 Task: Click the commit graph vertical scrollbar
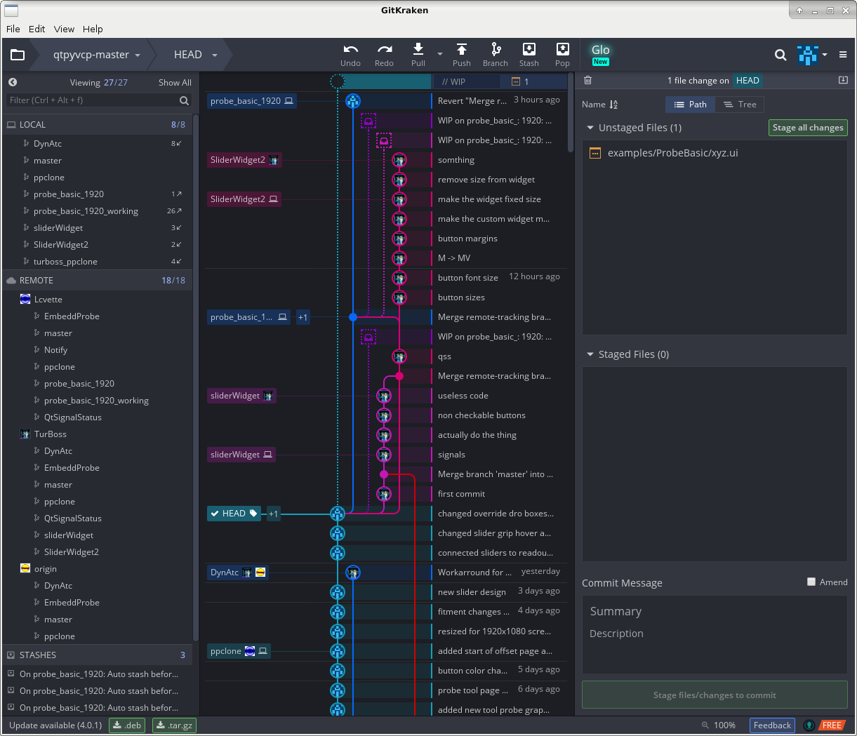point(571,112)
